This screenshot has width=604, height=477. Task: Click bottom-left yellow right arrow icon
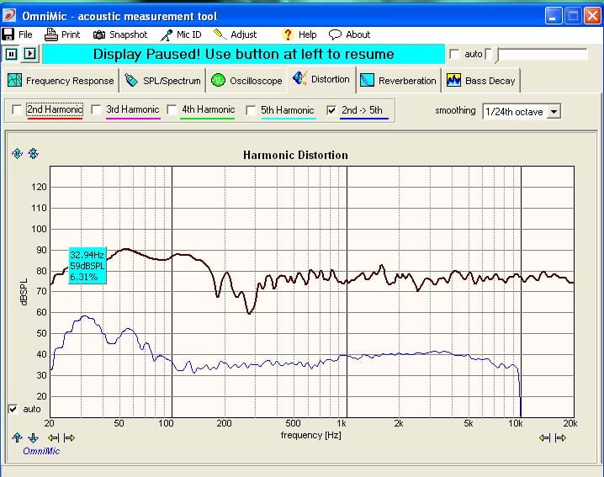coord(69,437)
